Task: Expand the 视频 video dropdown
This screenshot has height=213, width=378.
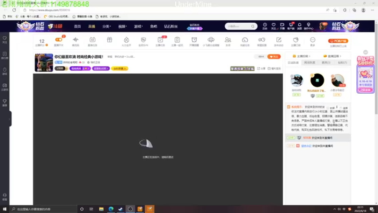Action: [x=122, y=27]
